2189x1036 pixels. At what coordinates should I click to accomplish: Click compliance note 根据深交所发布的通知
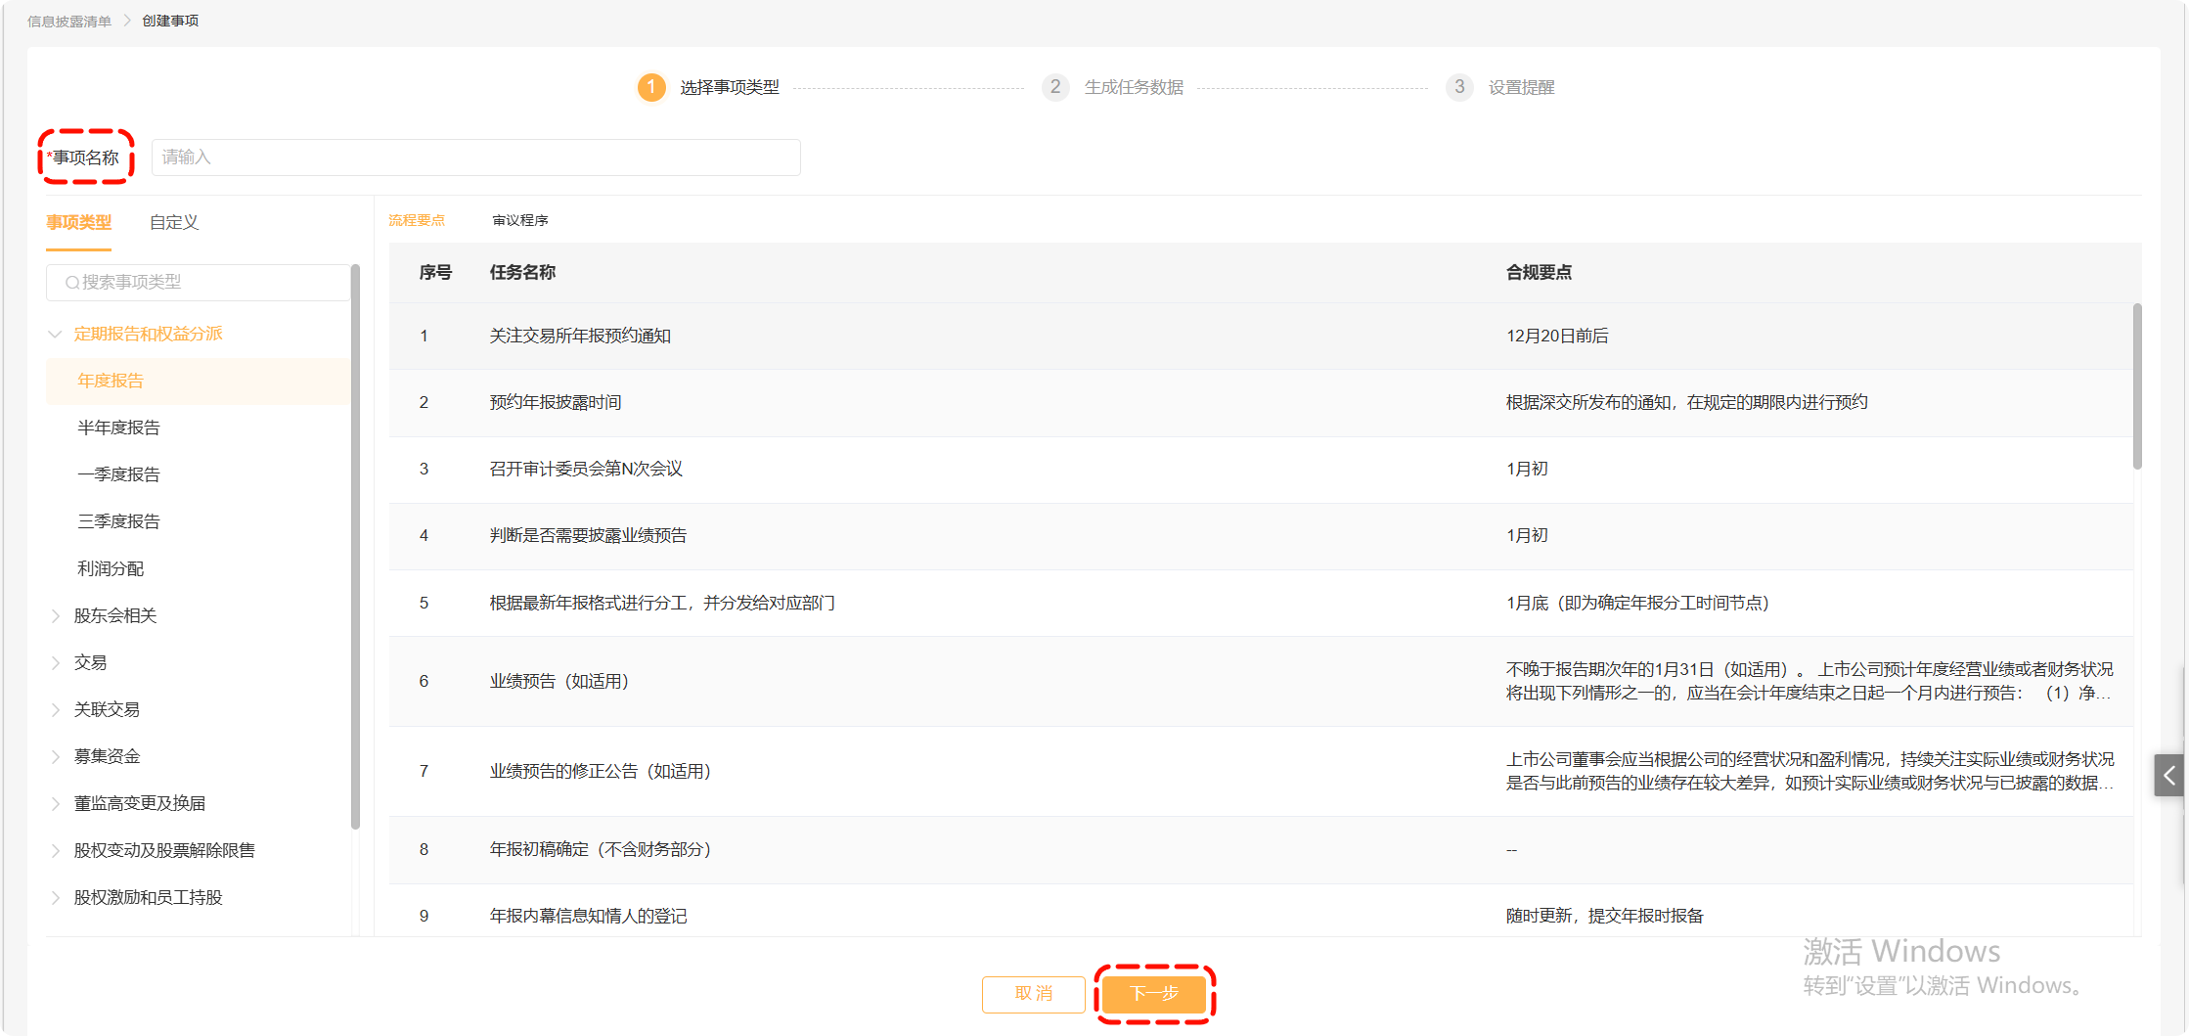coord(1686,403)
